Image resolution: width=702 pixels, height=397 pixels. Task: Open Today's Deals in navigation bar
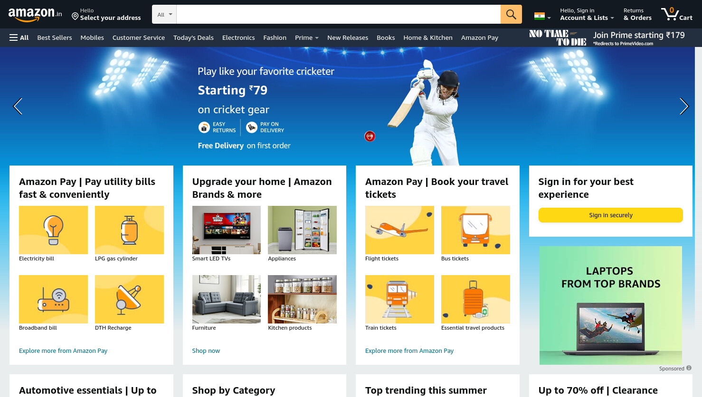coord(193,37)
